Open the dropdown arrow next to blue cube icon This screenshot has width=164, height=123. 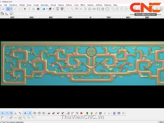(47, 9)
